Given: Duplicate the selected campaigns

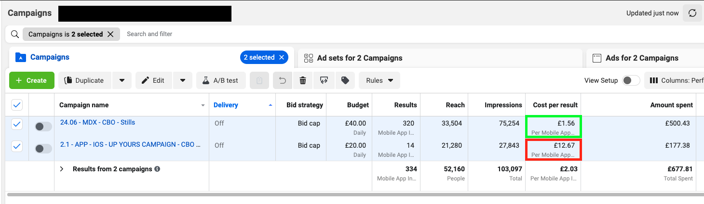Looking at the screenshot, I should click(85, 80).
